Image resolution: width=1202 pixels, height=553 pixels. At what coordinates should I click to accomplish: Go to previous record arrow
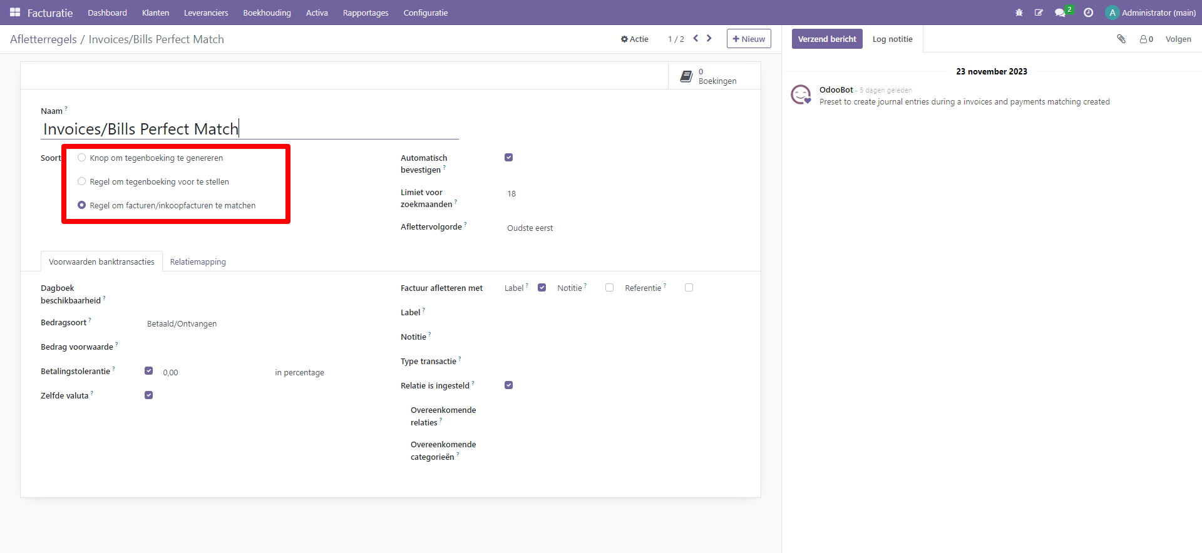(696, 38)
